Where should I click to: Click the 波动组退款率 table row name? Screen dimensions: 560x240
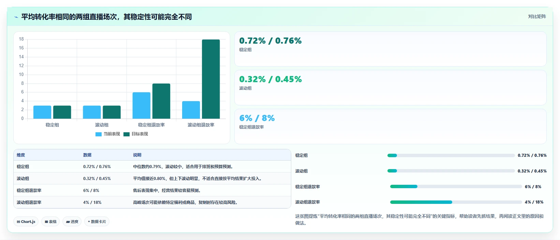point(29,202)
